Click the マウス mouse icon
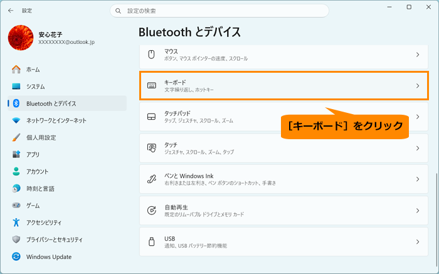The height and width of the screenshot is (274, 439). pyautogui.click(x=152, y=55)
